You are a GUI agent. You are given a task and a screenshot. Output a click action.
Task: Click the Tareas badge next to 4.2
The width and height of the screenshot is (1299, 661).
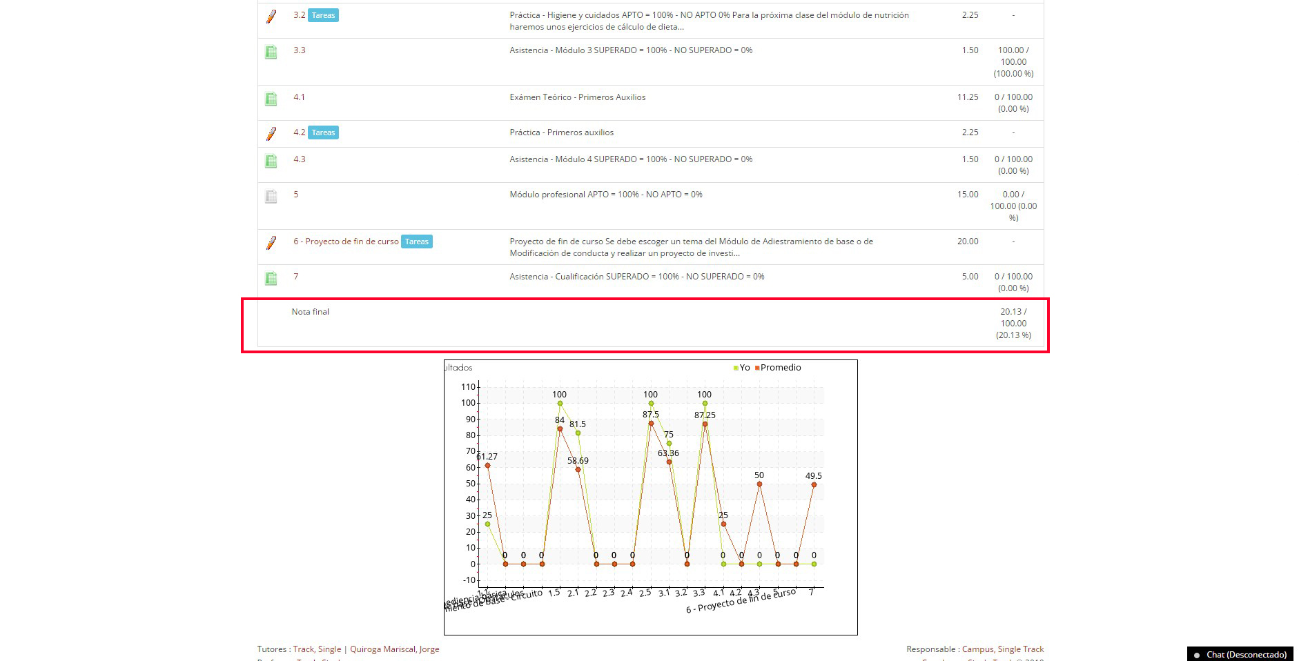pyautogui.click(x=323, y=132)
